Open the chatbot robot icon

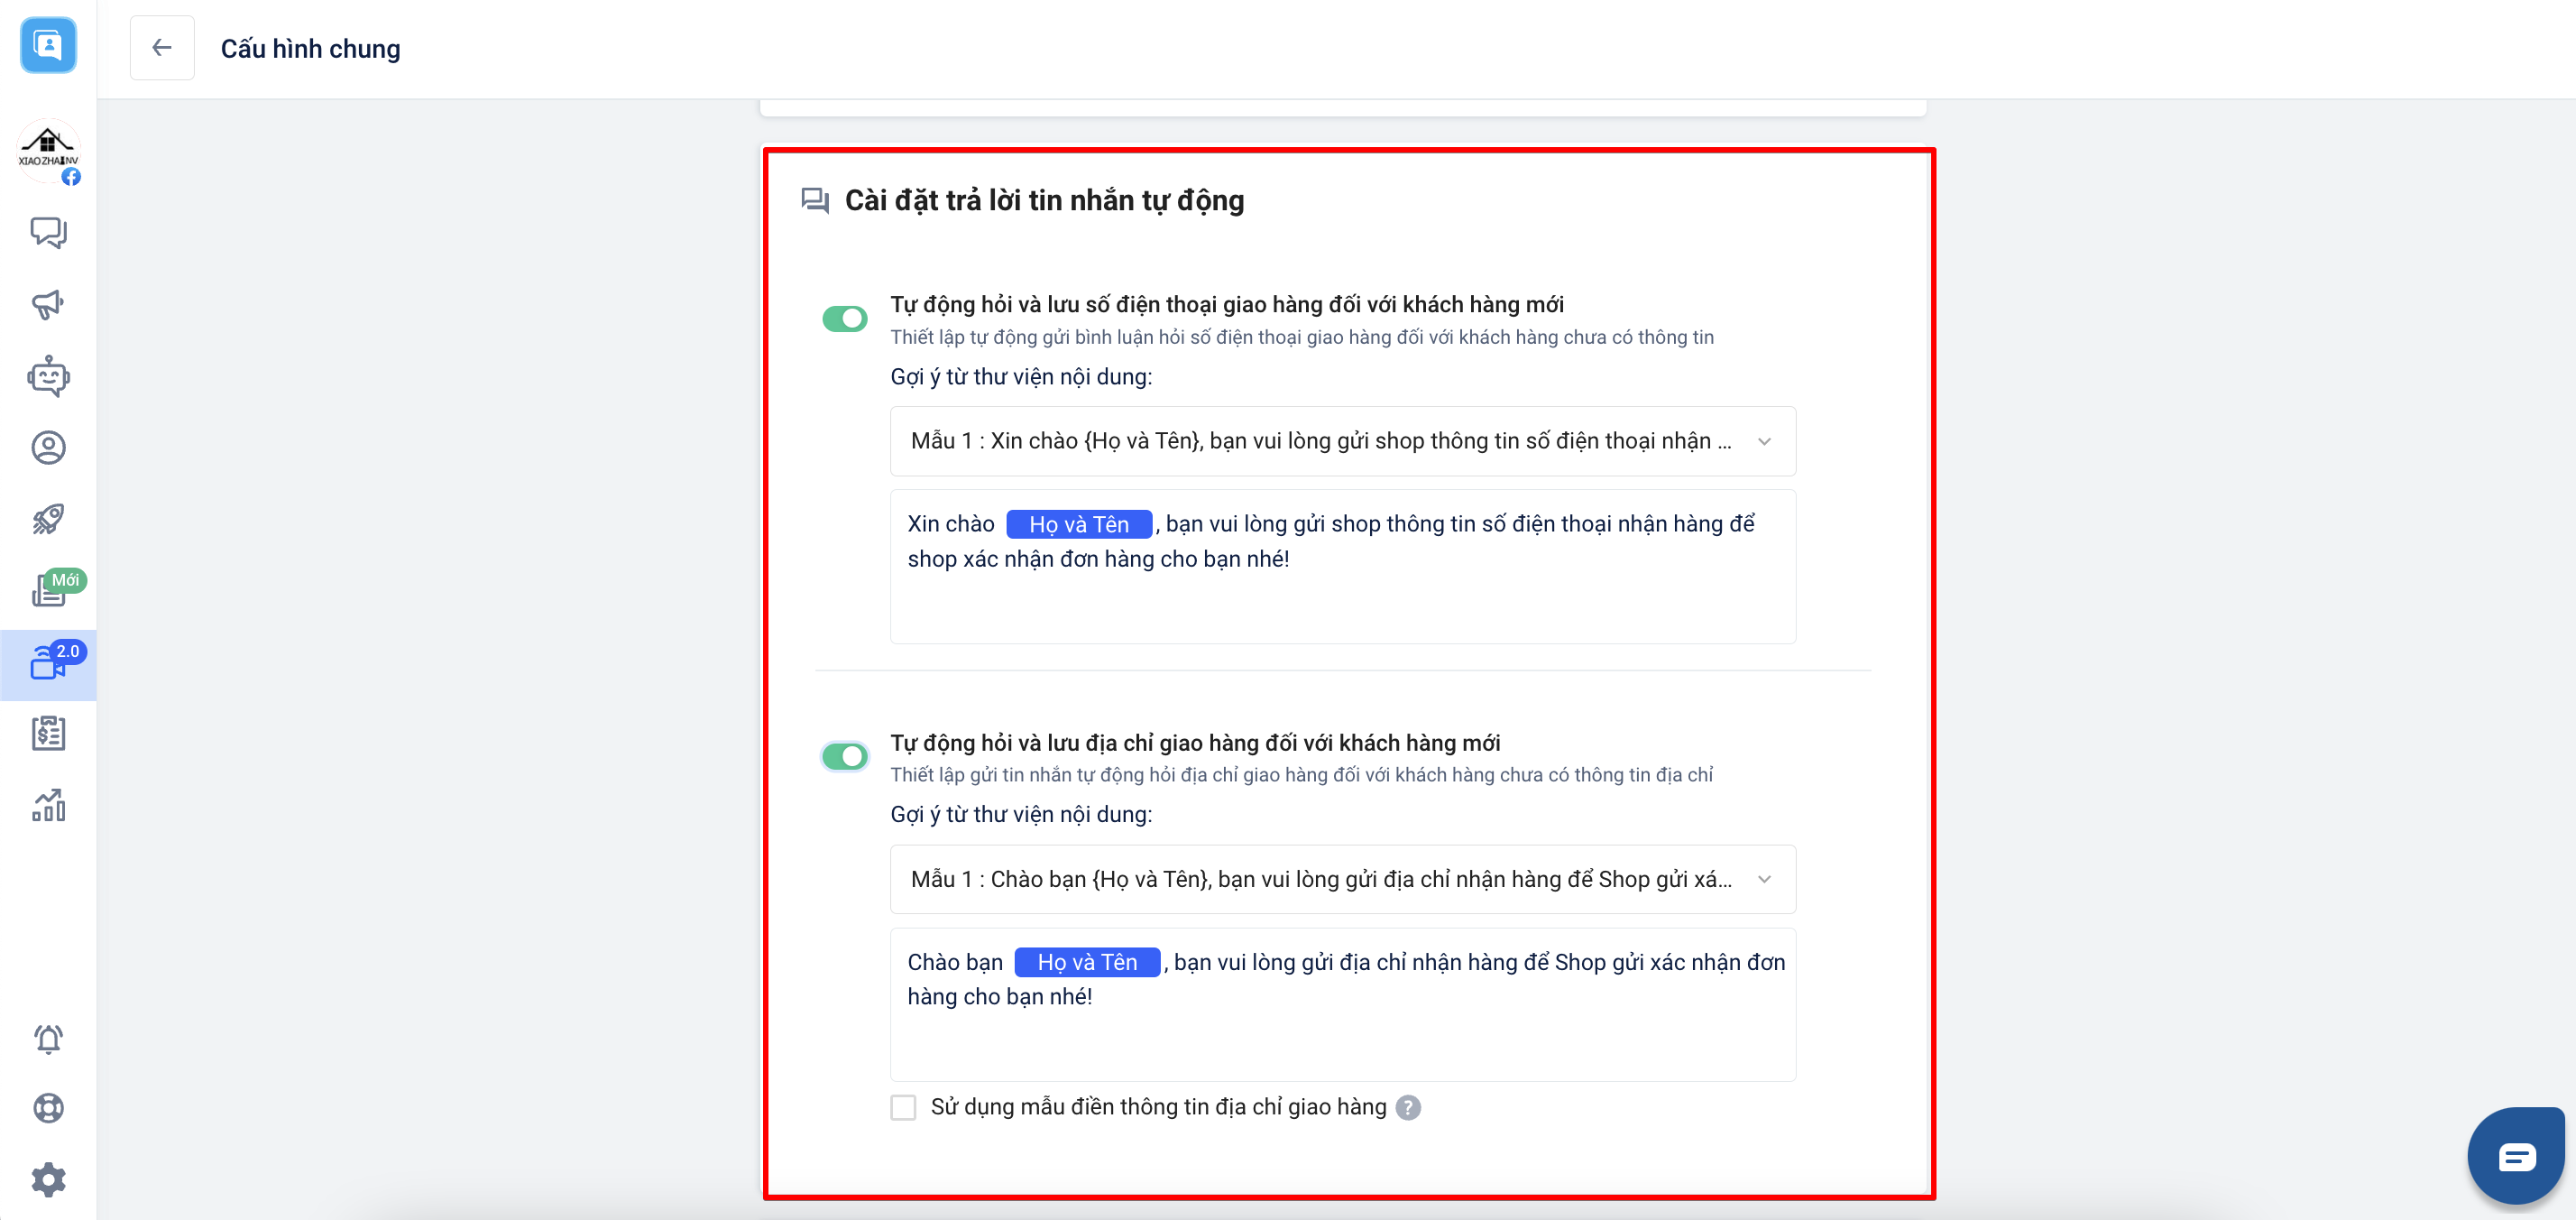click(48, 376)
